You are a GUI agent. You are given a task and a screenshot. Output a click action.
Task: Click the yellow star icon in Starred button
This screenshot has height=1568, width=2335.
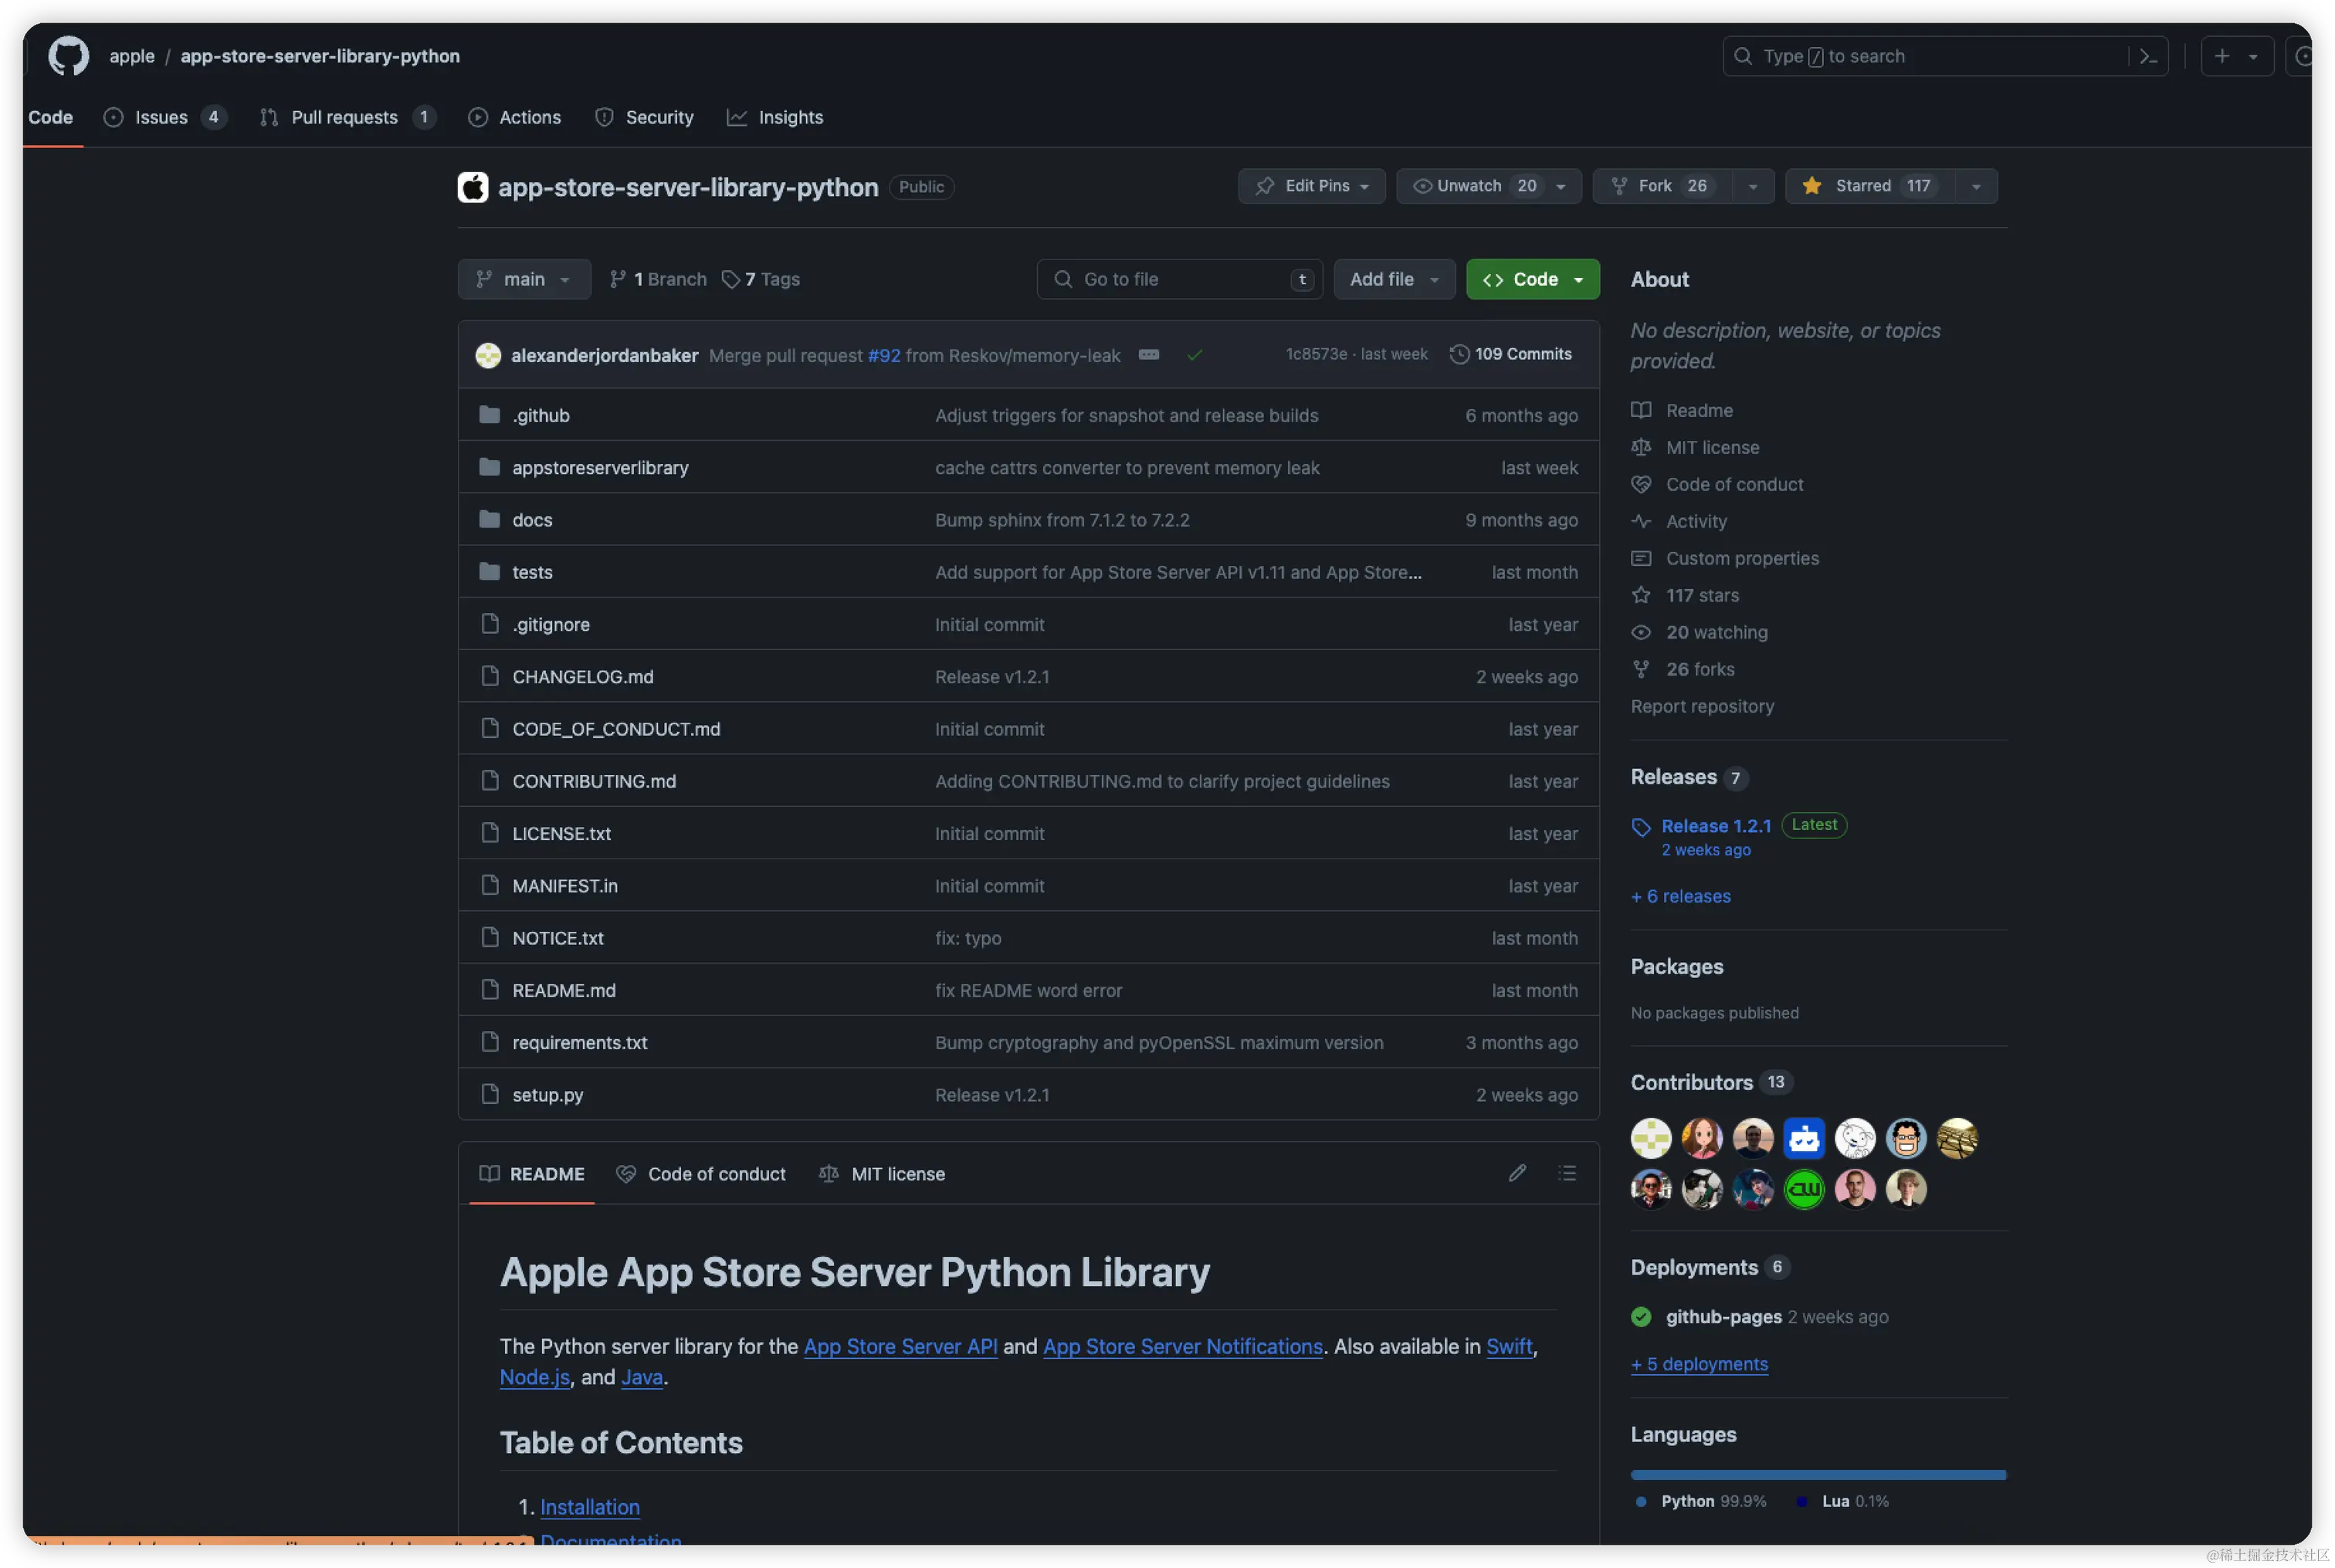pyautogui.click(x=1812, y=186)
